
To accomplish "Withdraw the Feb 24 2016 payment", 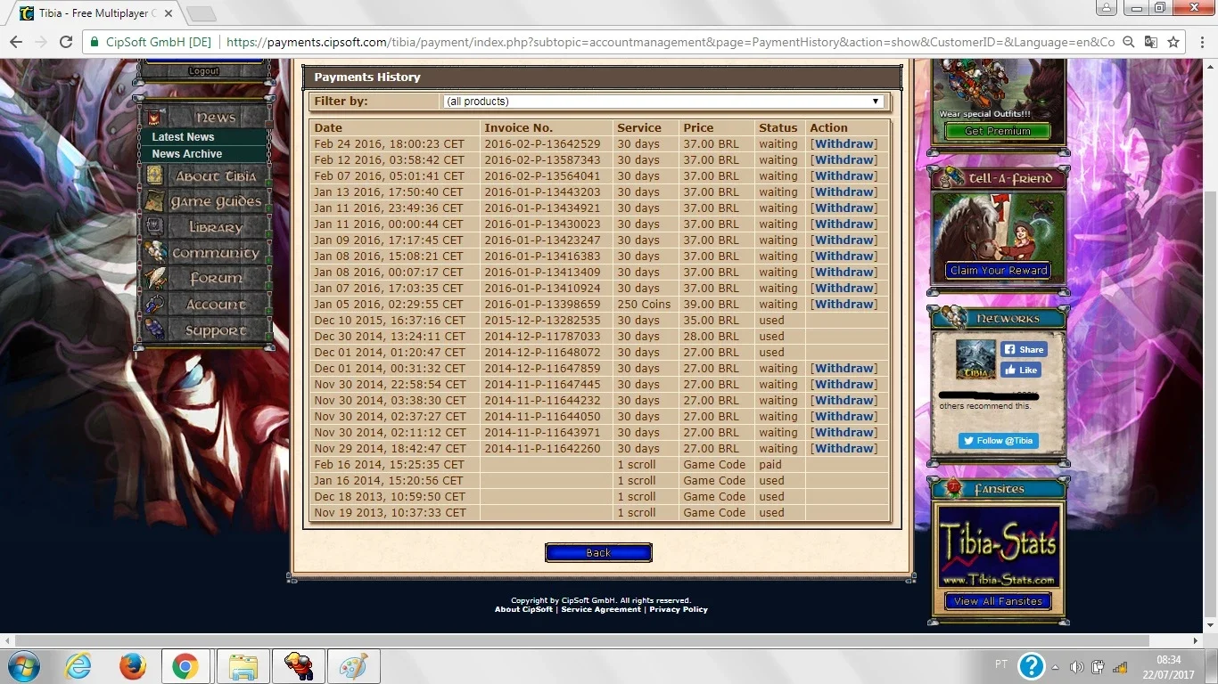I will pyautogui.click(x=844, y=143).
